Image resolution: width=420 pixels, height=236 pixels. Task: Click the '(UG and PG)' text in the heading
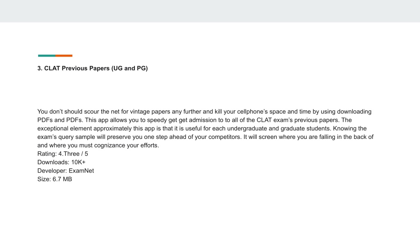130,68
